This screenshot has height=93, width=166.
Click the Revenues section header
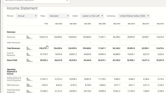click(11, 32)
